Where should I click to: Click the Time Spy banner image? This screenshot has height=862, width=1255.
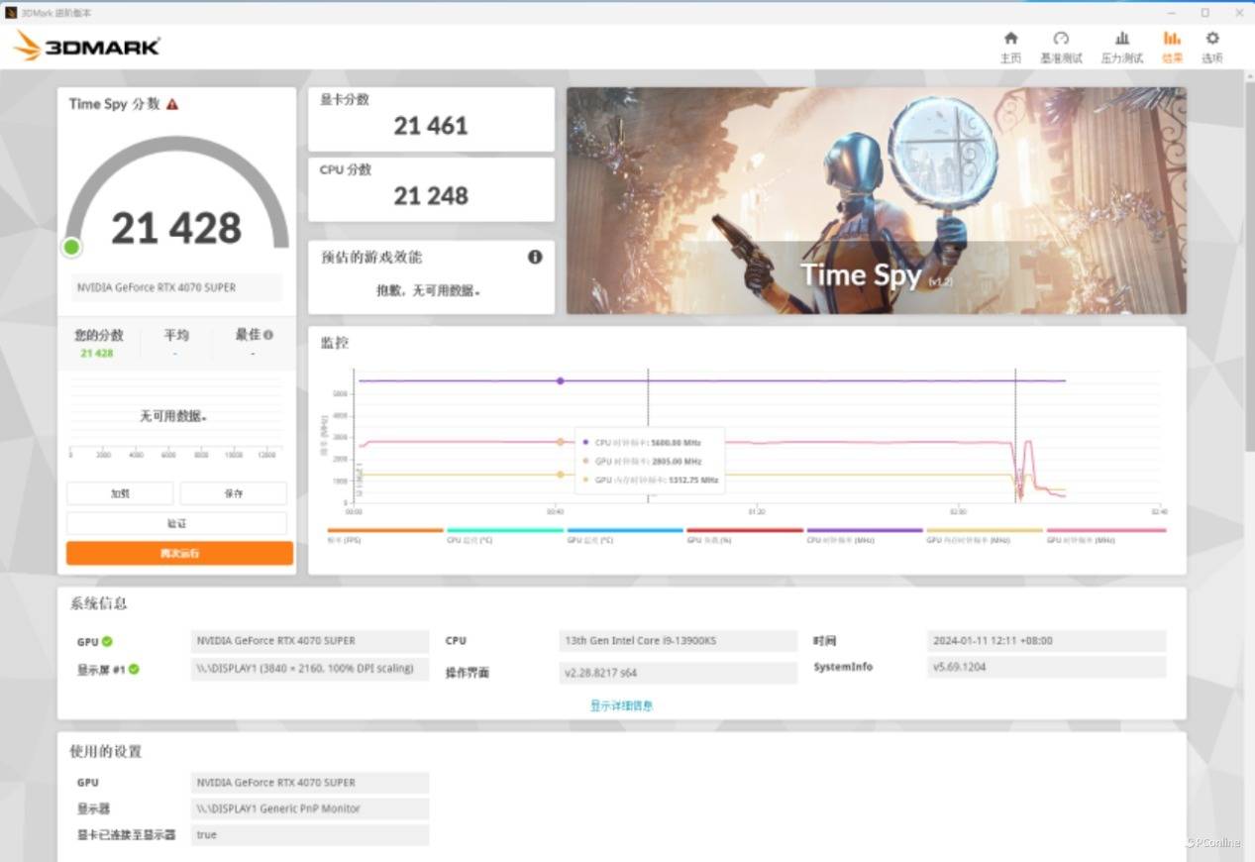(x=876, y=200)
